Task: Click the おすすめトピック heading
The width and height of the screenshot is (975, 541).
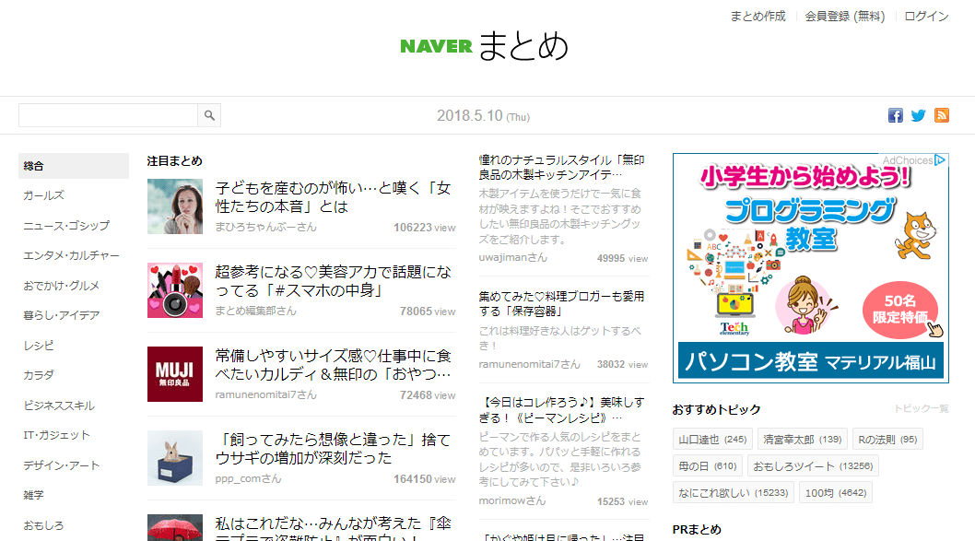Action: (716, 410)
